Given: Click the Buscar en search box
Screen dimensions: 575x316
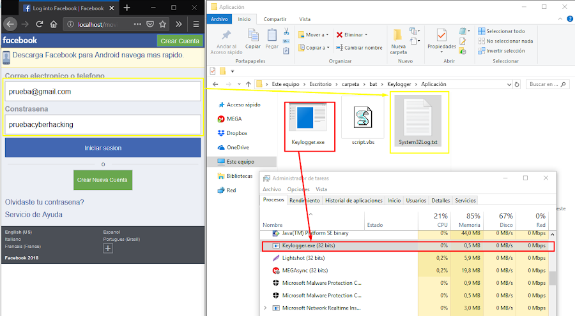Looking at the screenshot, I should pos(548,84).
